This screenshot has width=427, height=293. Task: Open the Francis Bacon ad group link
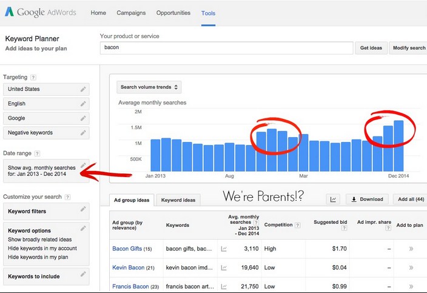(130, 286)
